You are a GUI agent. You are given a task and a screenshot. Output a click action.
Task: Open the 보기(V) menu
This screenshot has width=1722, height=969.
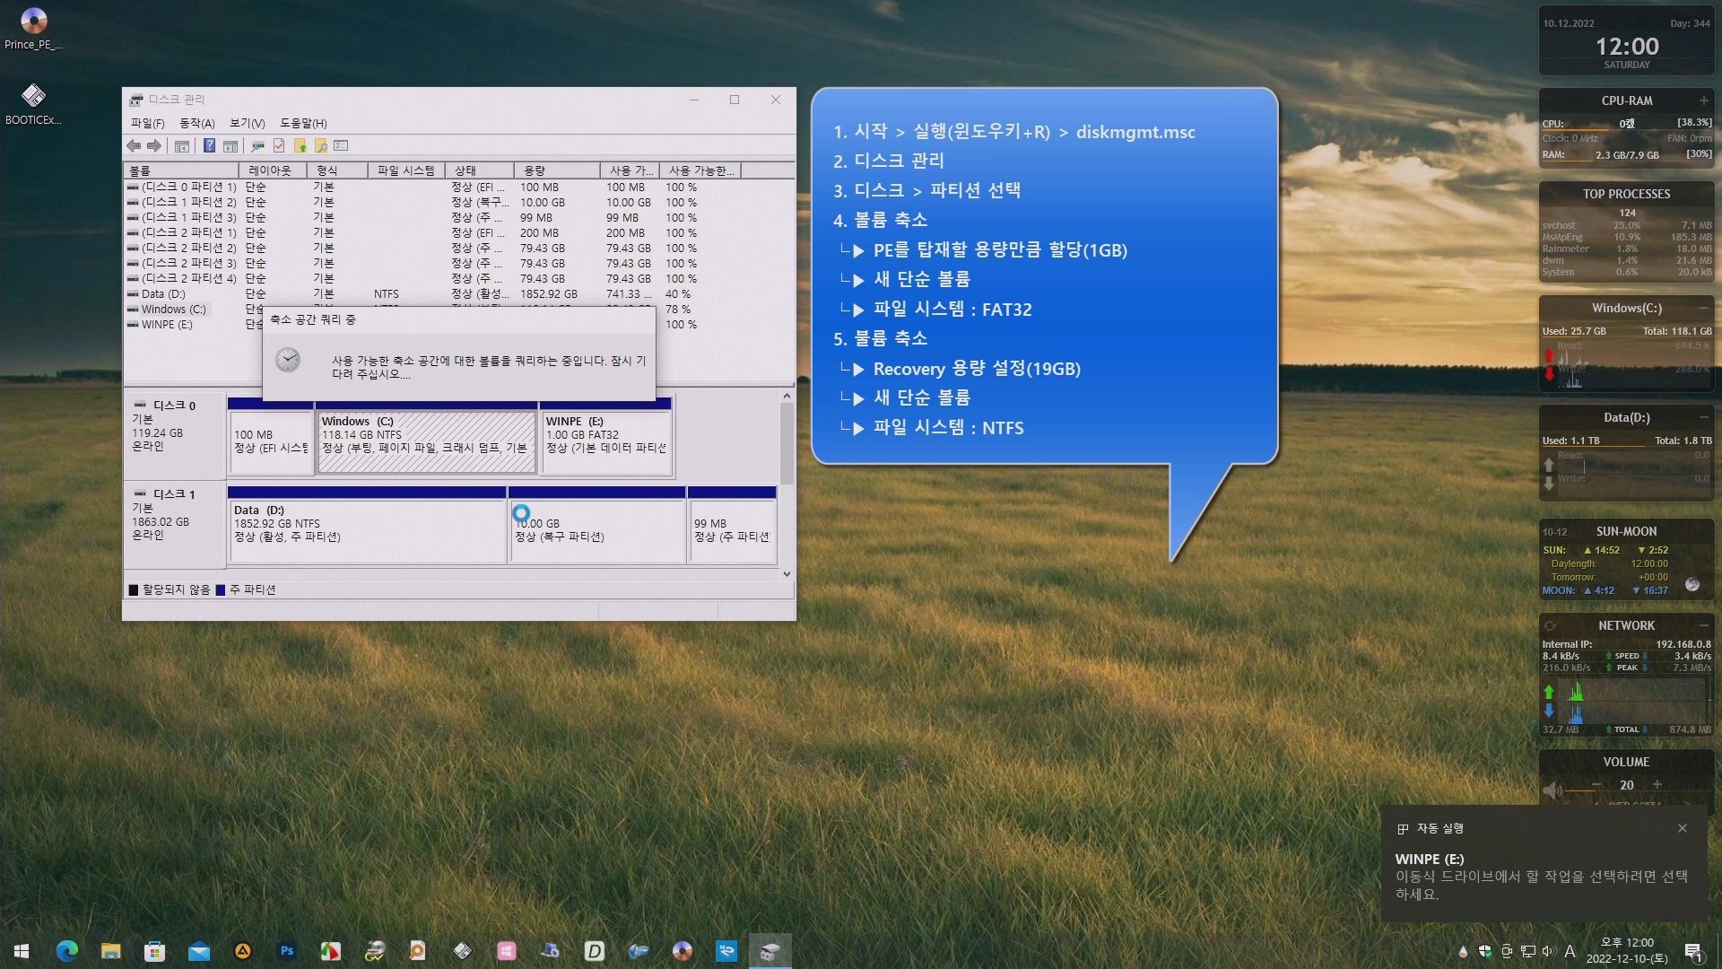click(x=247, y=123)
